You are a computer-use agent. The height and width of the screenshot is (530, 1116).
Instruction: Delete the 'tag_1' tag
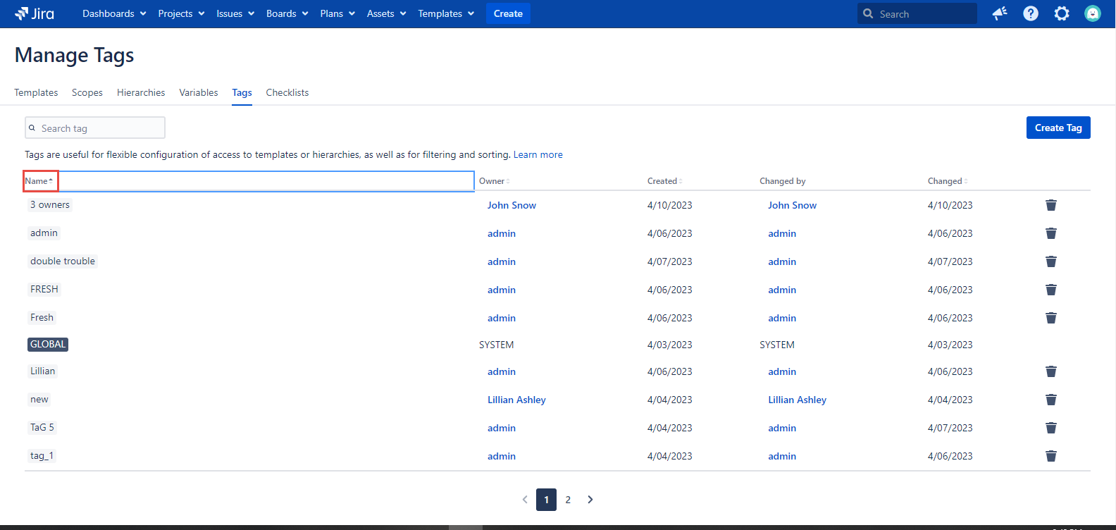tap(1051, 456)
